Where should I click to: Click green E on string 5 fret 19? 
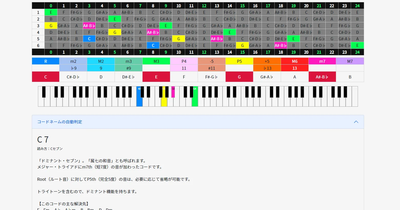point(294,39)
